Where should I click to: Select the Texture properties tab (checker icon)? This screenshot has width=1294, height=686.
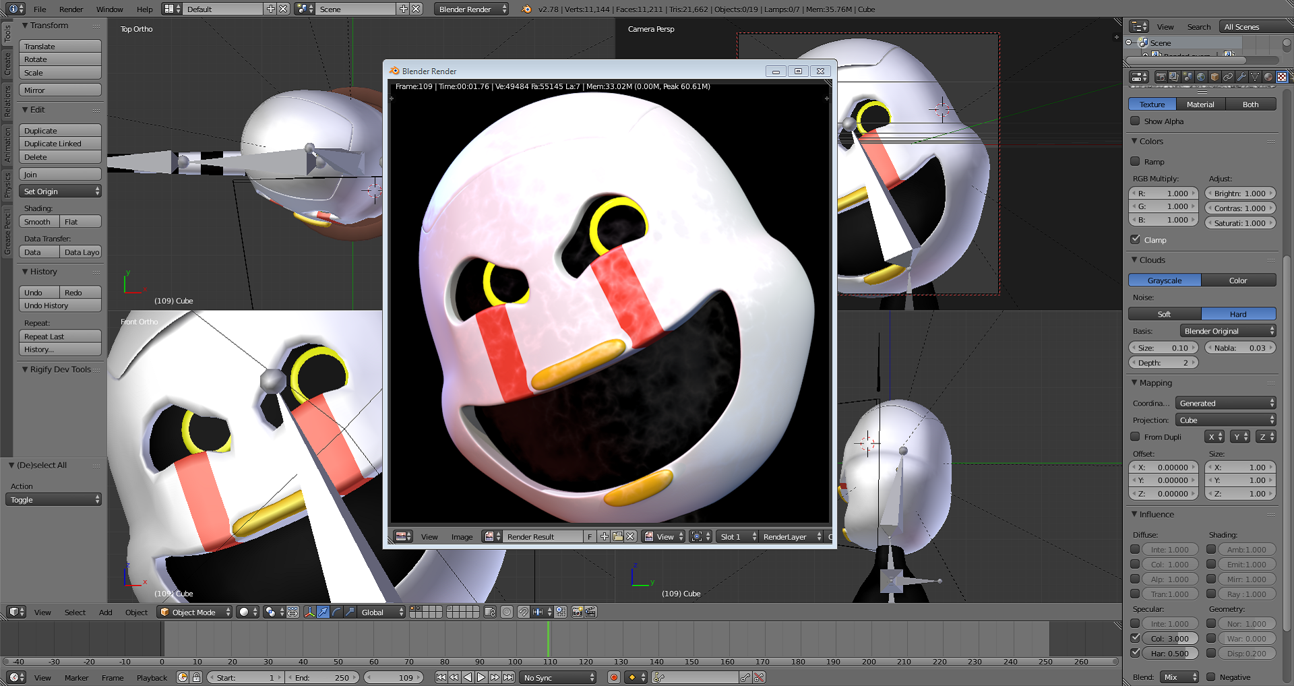pyautogui.click(x=1282, y=77)
